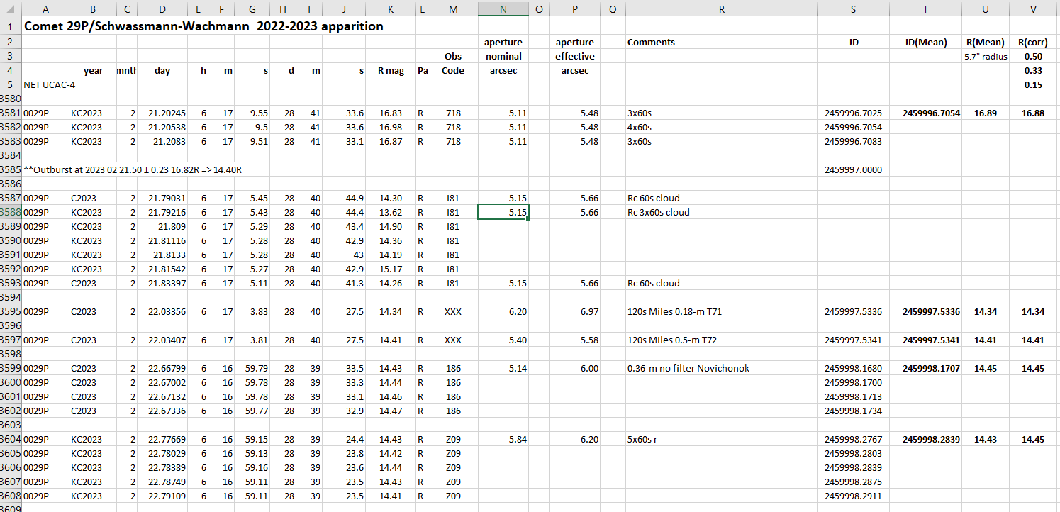Click R mag value 14.90
Screen dimensions: 1060x512
coord(391,226)
